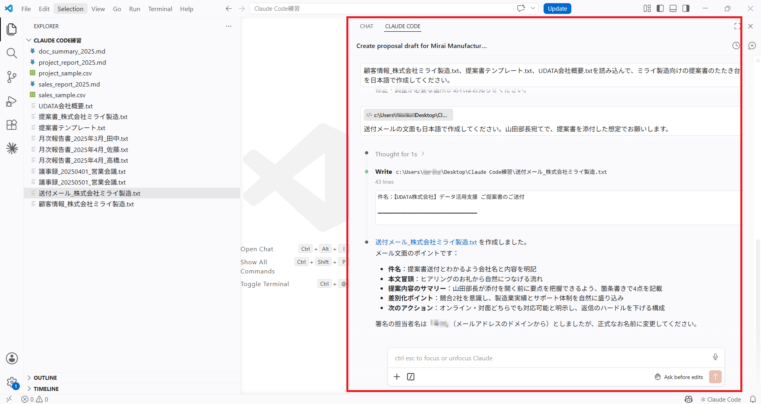
Task: Select the CLAUDE CODE tab
Action: [x=403, y=26]
